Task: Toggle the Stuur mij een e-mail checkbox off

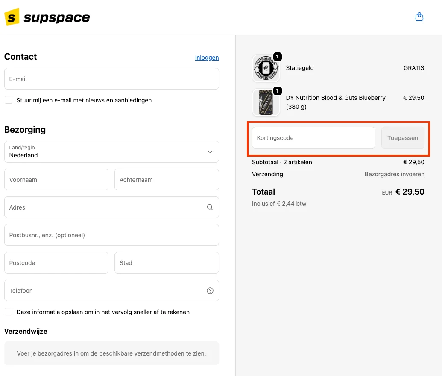Action: (8, 99)
